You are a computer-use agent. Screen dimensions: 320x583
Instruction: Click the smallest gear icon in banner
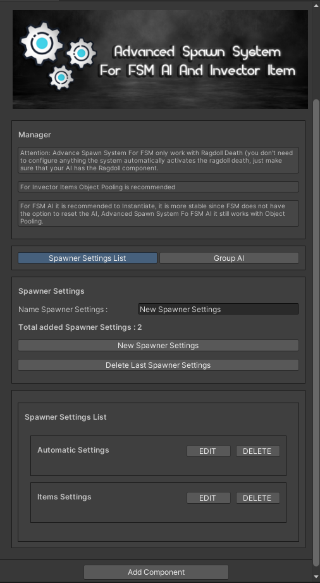tap(61, 77)
